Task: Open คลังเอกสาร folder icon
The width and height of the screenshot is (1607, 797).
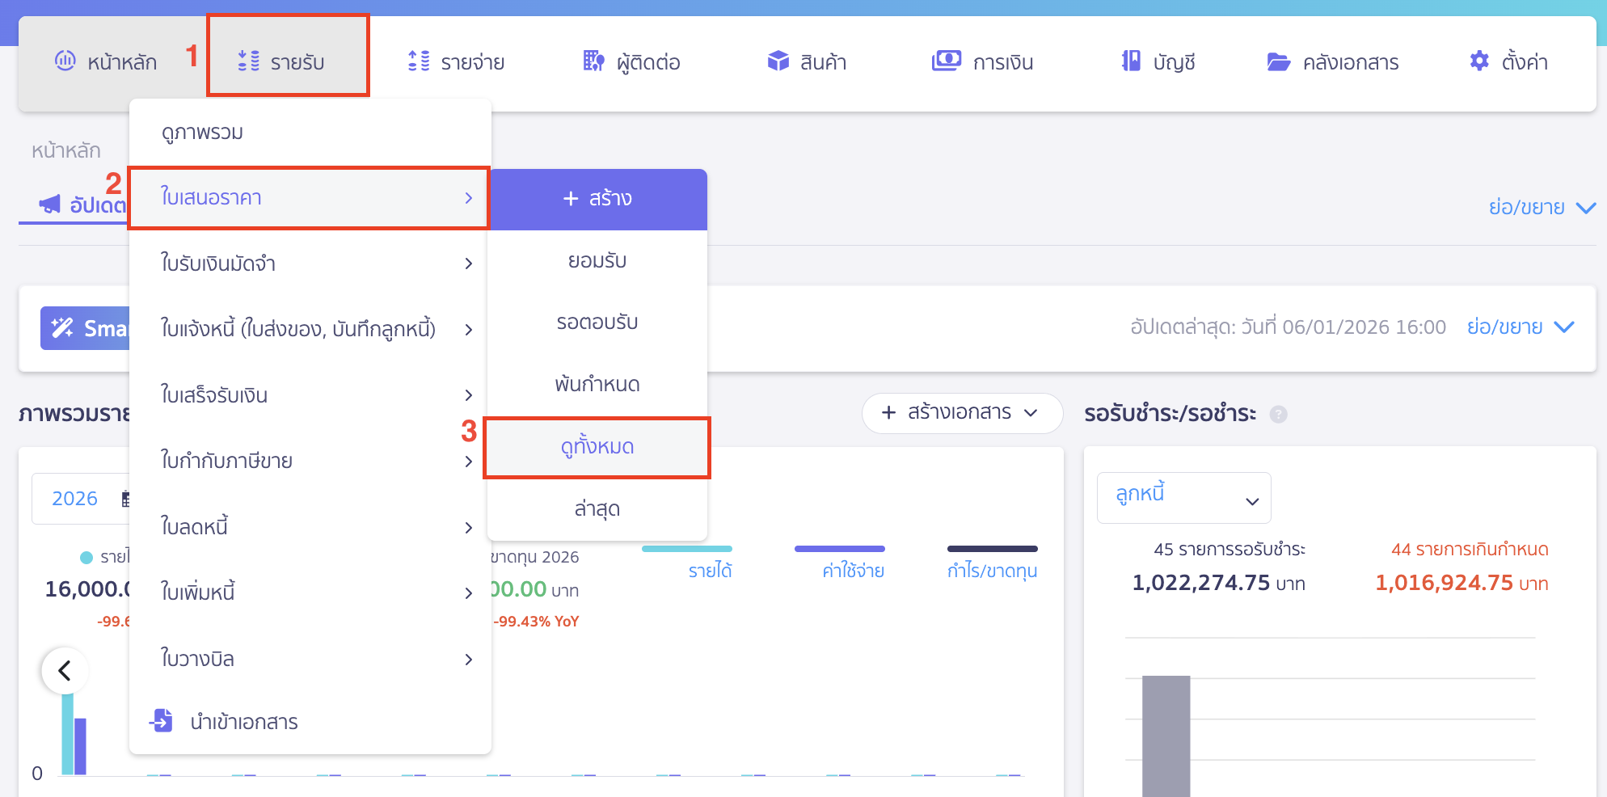Action: tap(1278, 62)
